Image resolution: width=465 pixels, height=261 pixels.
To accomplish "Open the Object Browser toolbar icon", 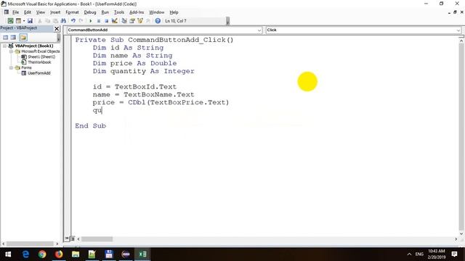I will (140, 21).
